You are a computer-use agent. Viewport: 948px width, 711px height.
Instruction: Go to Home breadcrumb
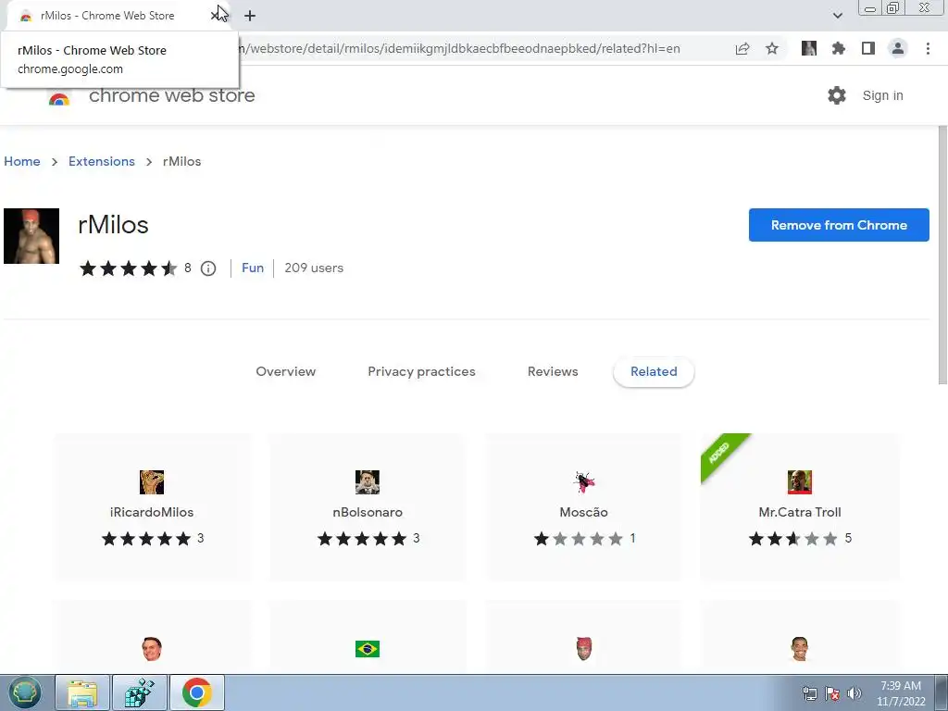22,161
